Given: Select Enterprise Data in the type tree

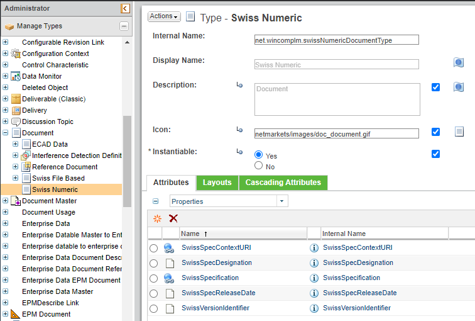Looking at the screenshot, I should point(46,223).
